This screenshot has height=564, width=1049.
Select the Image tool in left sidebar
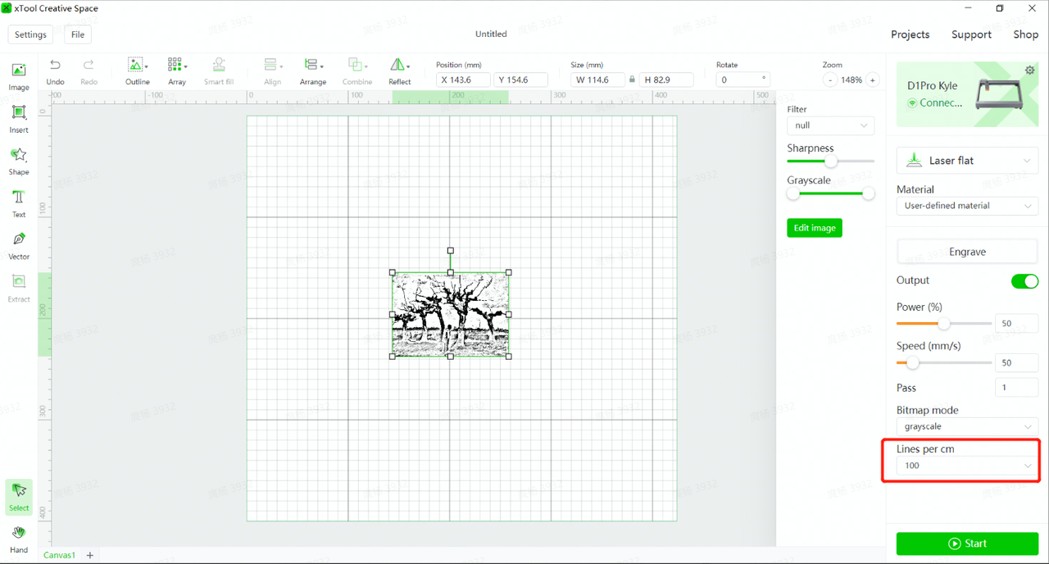(x=19, y=75)
